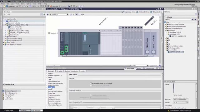This screenshot has width=200, height=112.
Task: Click the Undo toolbar icon
Action: 30,6
